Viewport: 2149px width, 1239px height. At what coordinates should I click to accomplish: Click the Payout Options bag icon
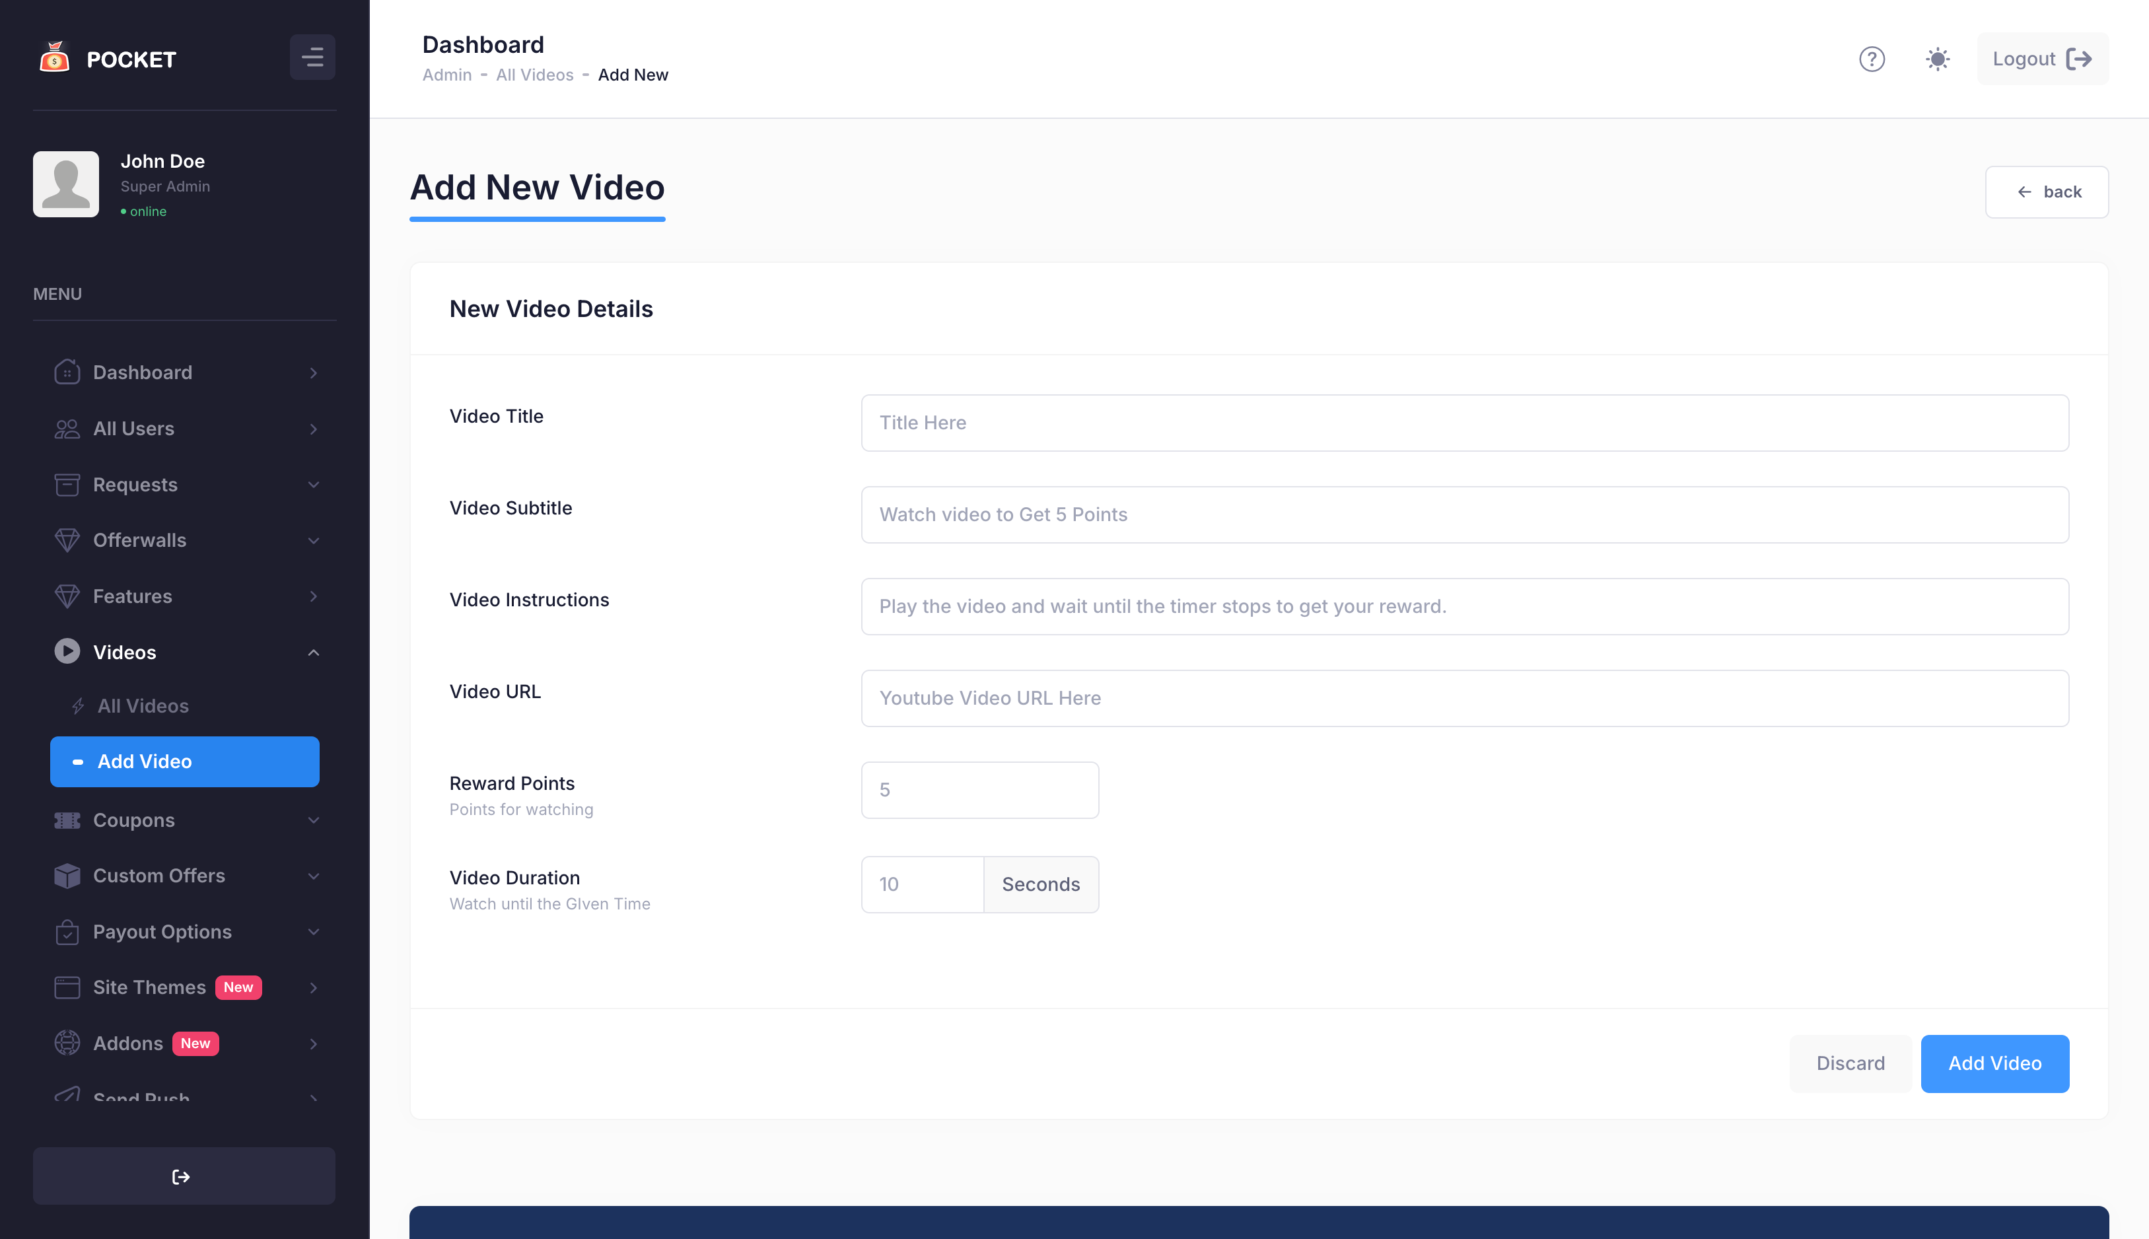[67, 932]
